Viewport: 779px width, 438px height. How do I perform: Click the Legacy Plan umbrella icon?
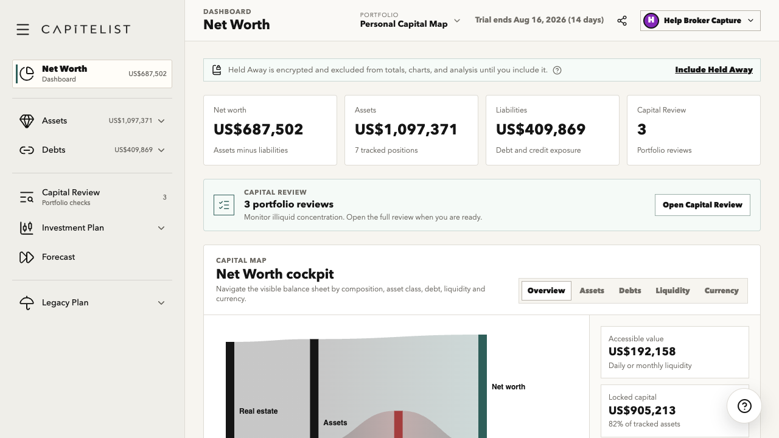pyautogui.click(x=27, y=303)
